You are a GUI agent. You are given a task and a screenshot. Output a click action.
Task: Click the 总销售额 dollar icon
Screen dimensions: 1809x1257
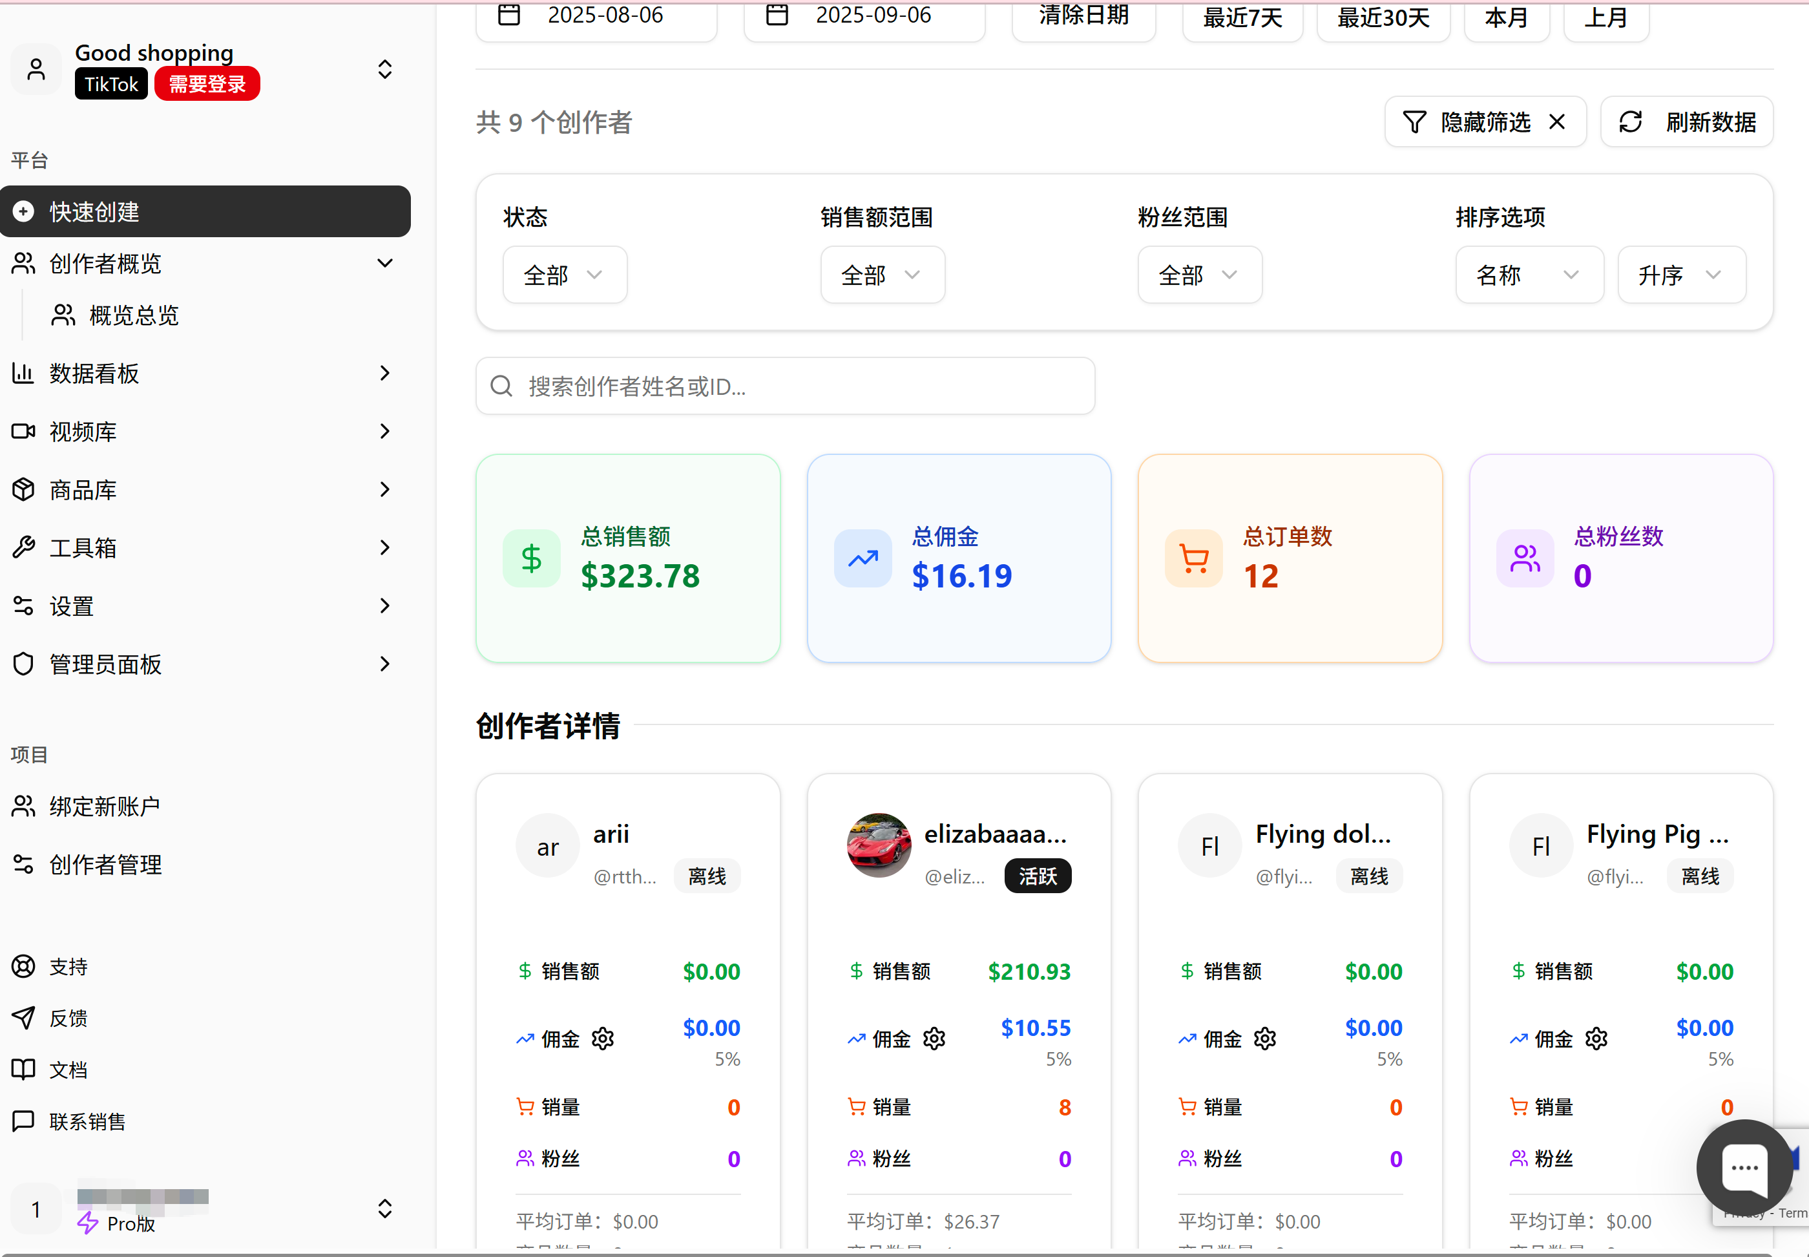coord(531,558)
